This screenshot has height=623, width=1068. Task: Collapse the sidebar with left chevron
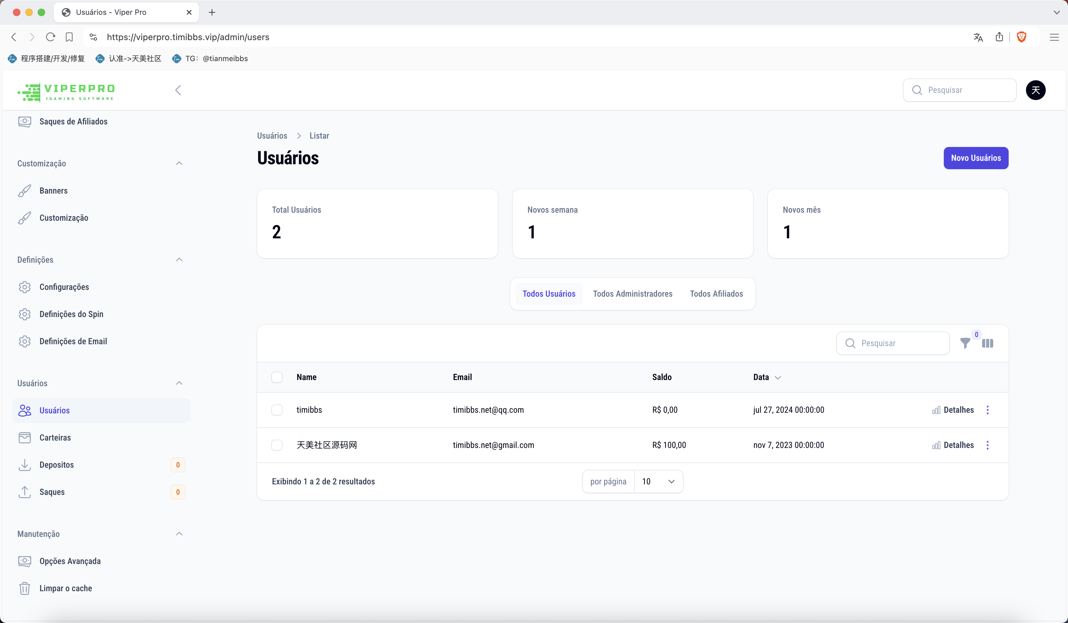tap(178, 90)
